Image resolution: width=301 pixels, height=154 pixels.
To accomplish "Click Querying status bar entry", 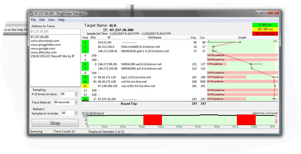I will click(x=36, y=131).
